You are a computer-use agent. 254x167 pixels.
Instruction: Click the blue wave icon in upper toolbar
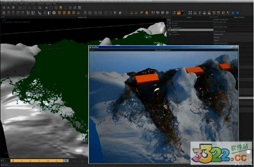coord(75,8)
